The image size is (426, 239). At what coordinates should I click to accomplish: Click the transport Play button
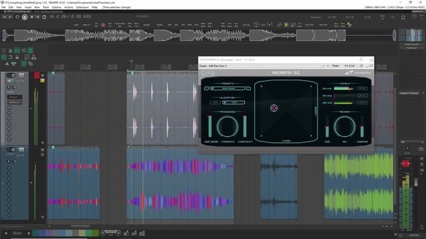pos(25,17)
